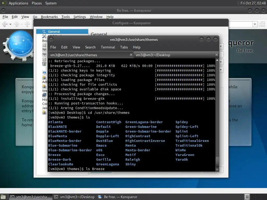Open Konqueror's View menu

coord(25,17)
